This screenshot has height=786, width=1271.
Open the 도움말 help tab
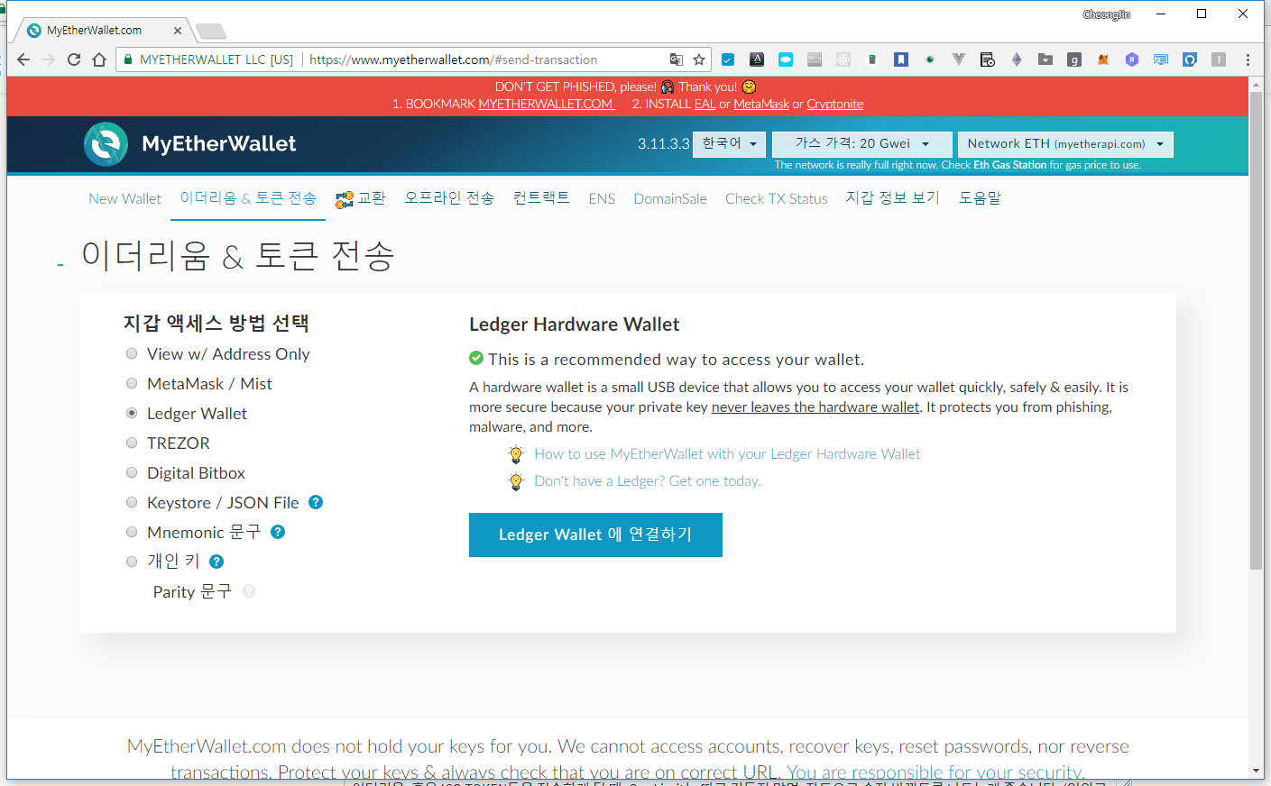980,198
